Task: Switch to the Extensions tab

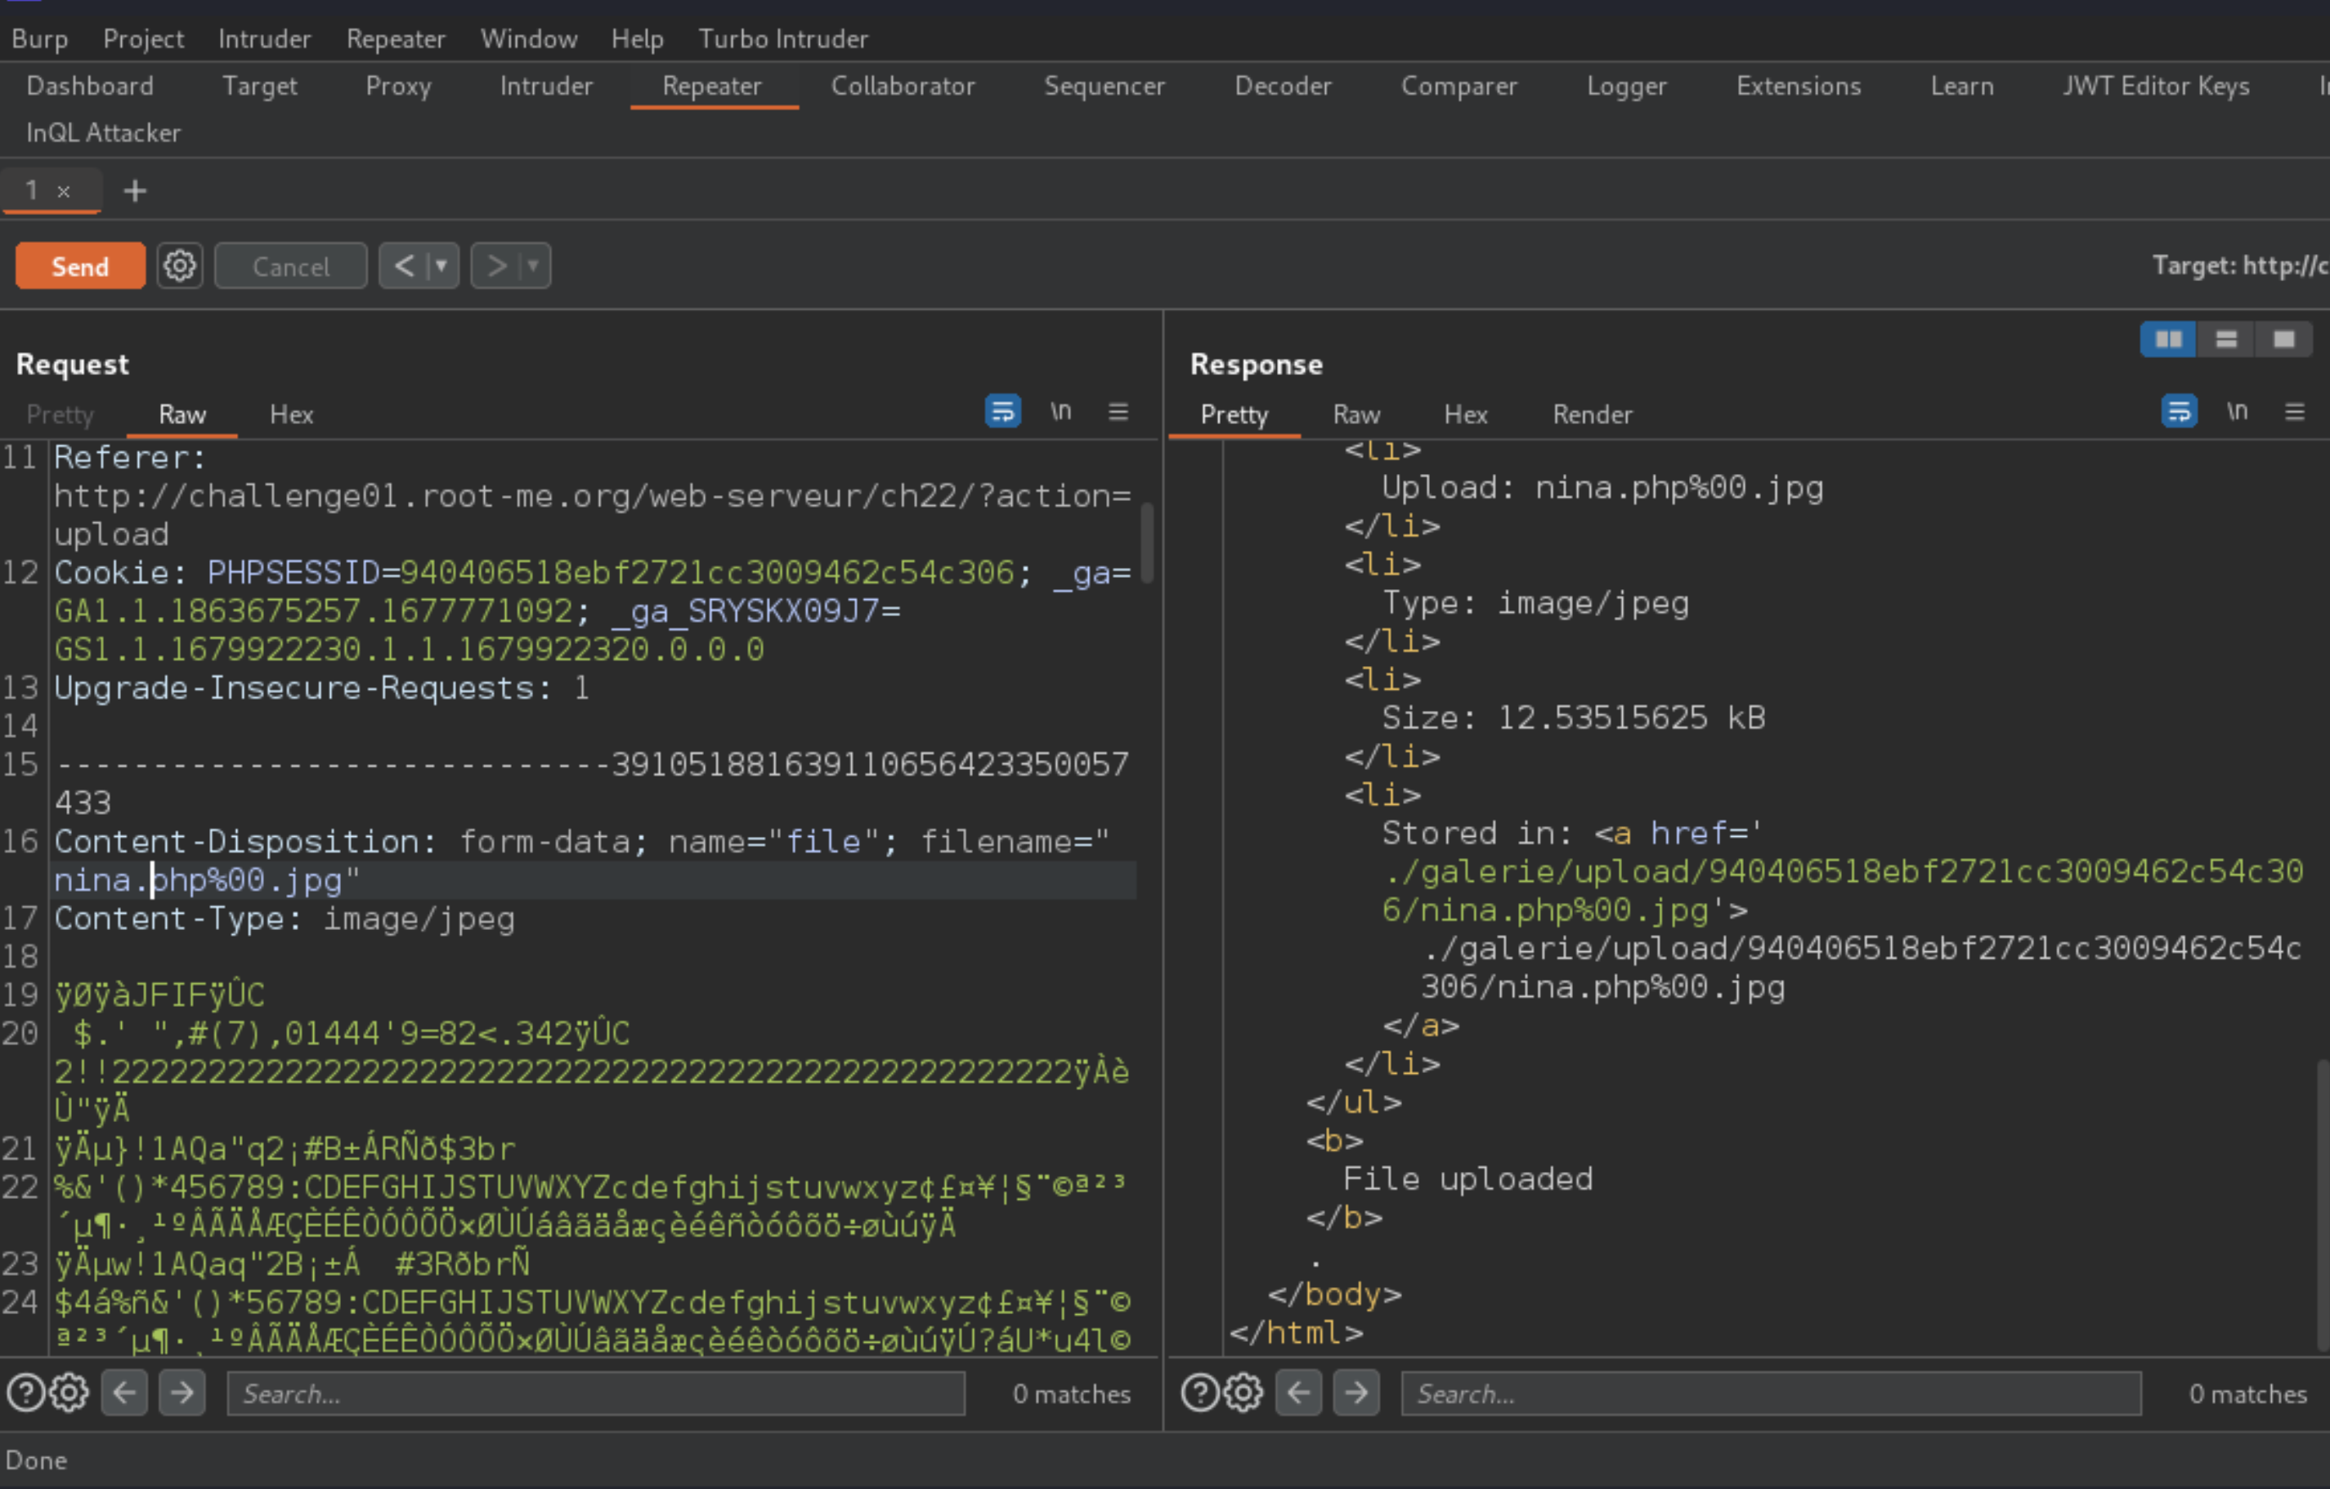Action: pyautogui.click(x=1798, y=86)
